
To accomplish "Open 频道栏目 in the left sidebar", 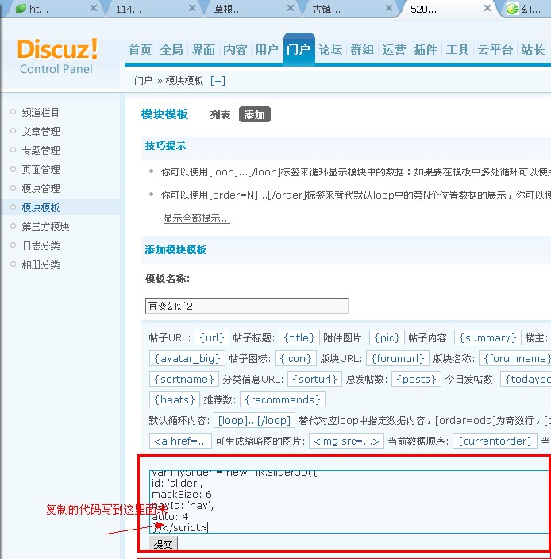I will click(x=40, y=112).
